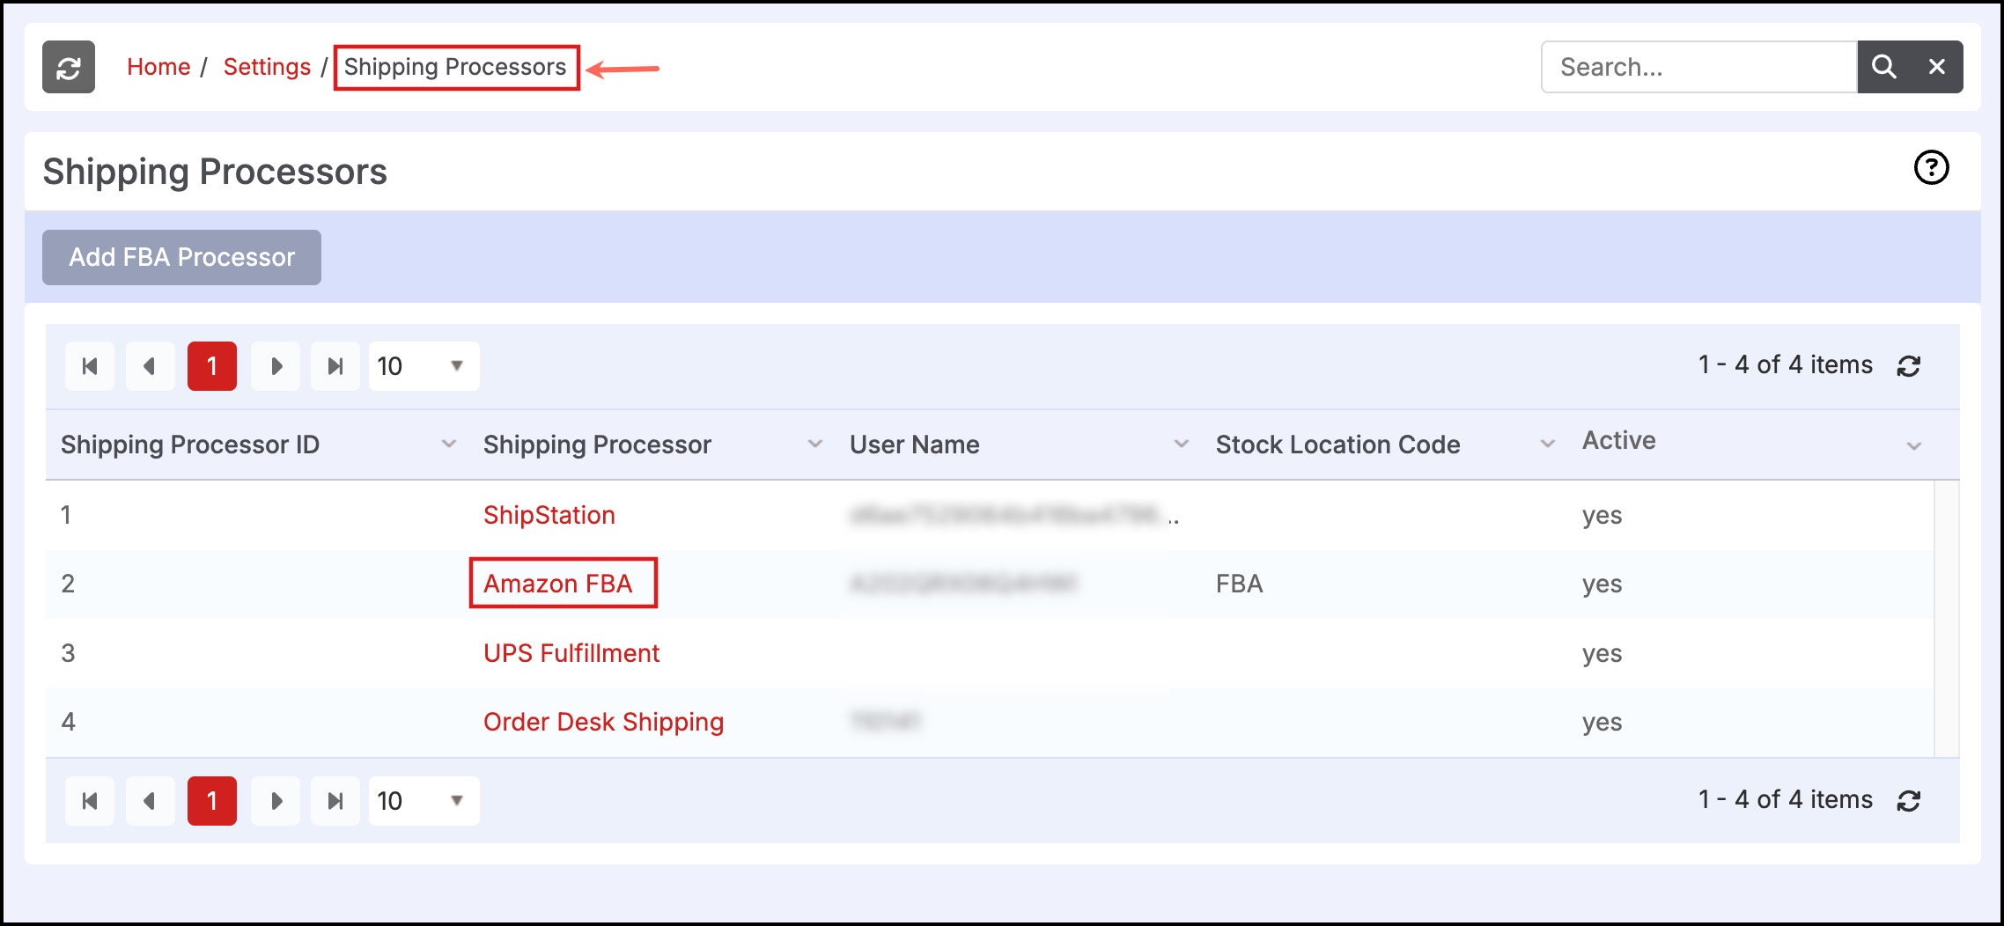Click '1 - 4 of 4 items' top label

point(1786,365)
